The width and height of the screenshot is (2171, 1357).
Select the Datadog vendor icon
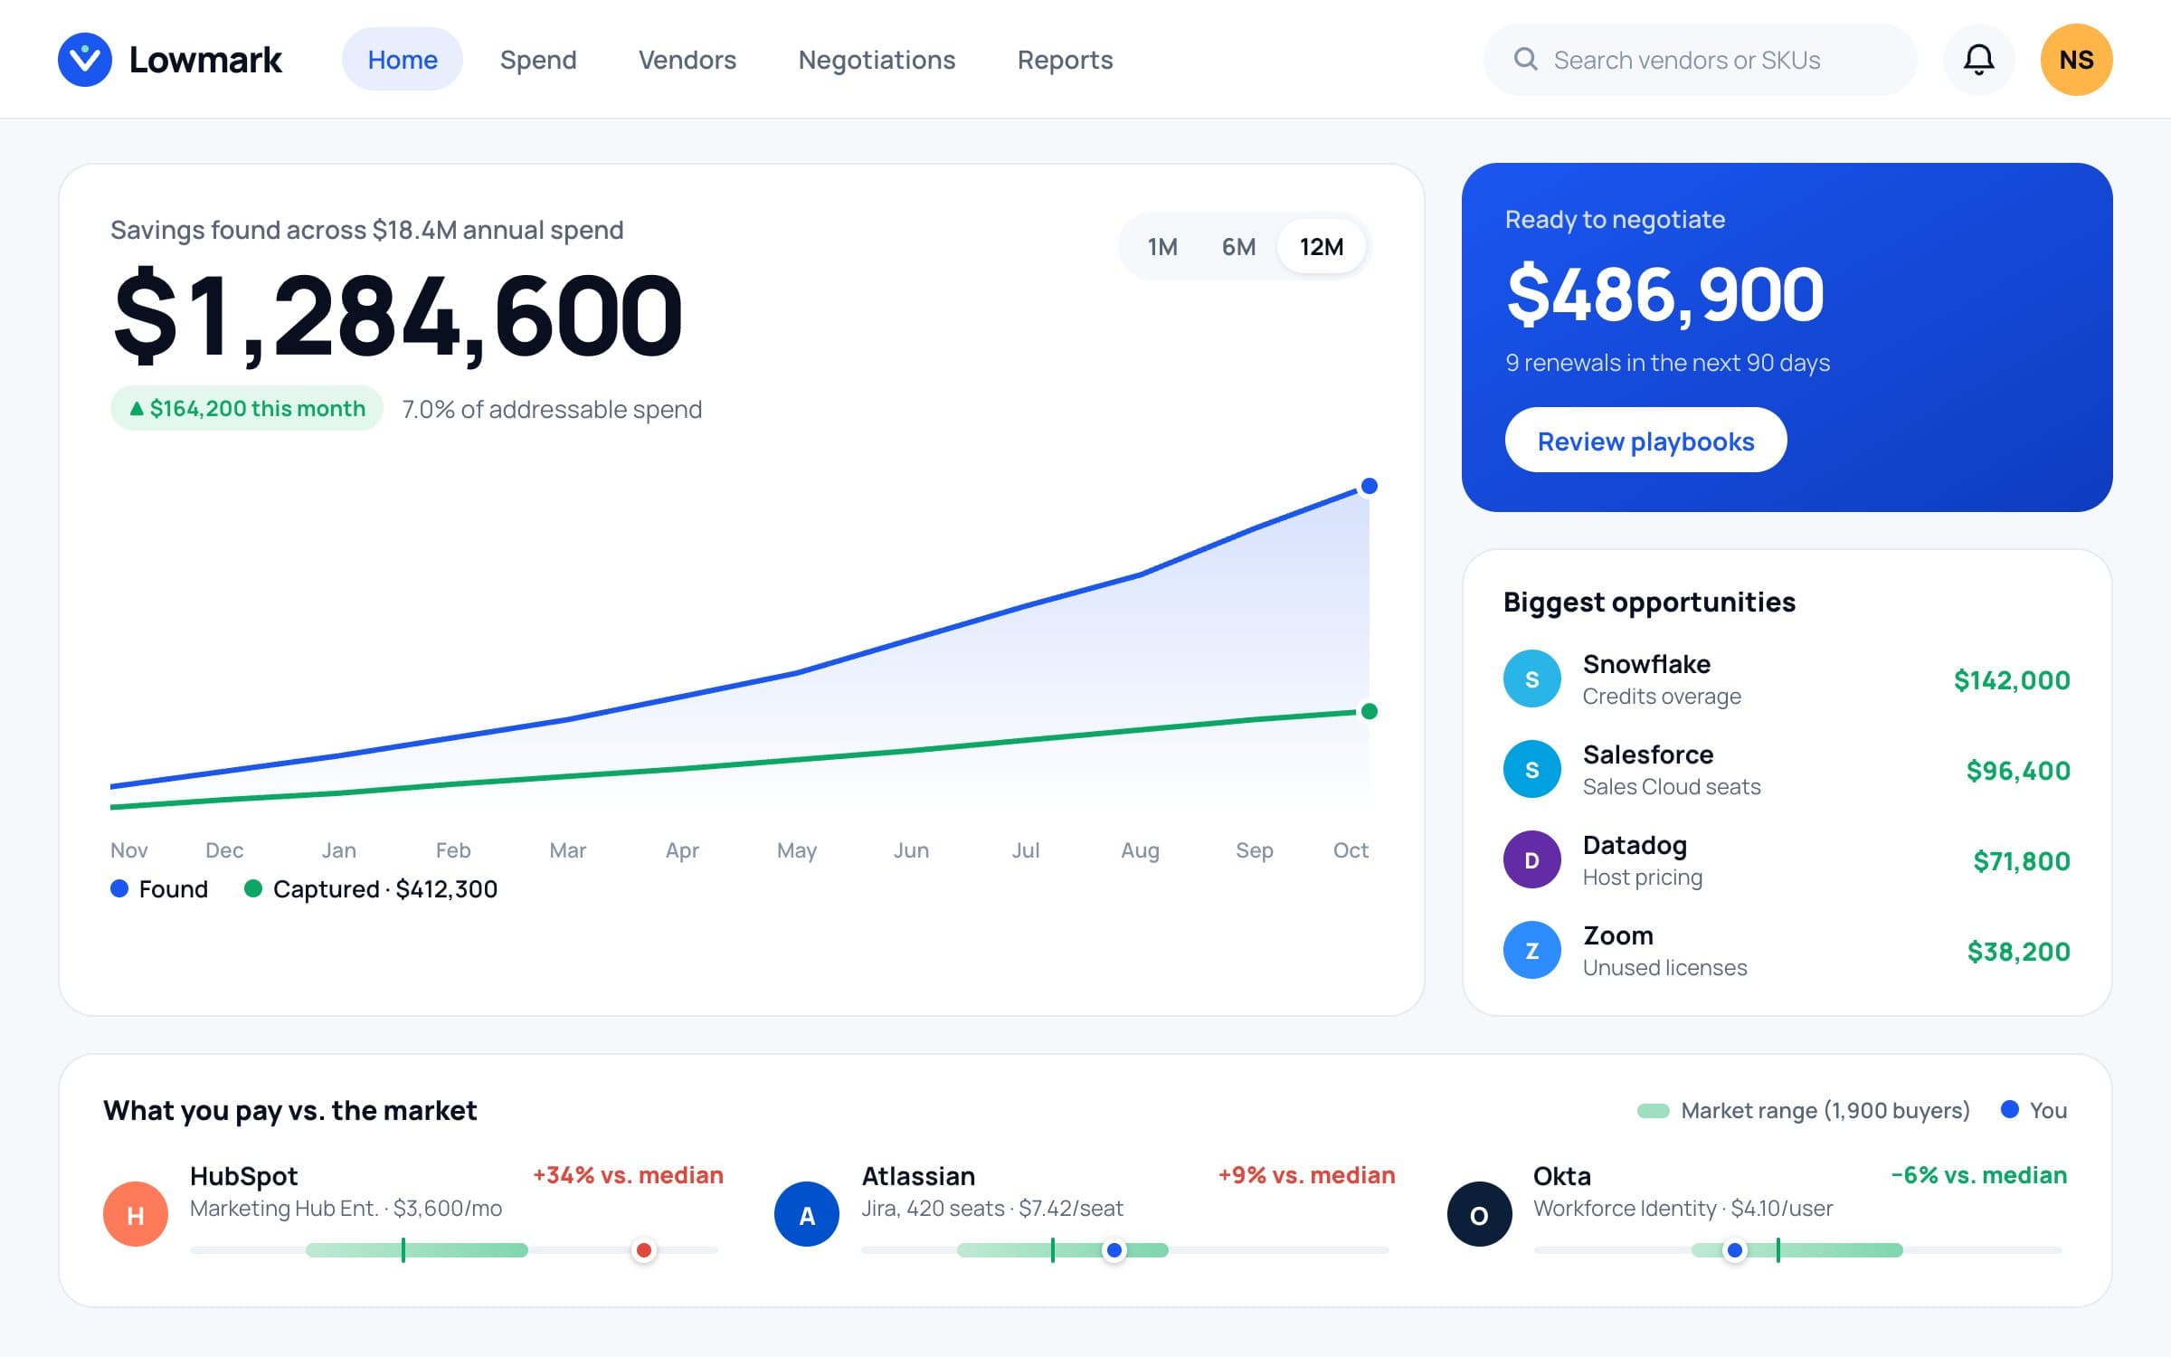pyautogui.click(x=1531, y=859)
